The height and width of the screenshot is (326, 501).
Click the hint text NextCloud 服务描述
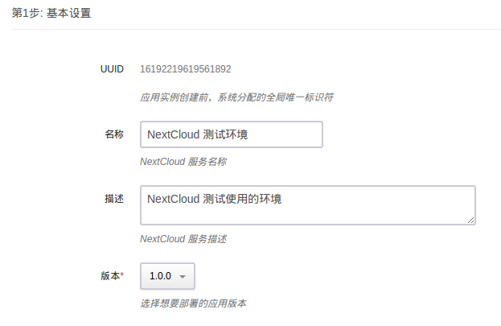(183, 239)
